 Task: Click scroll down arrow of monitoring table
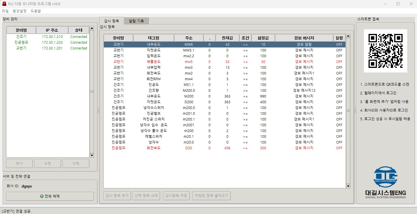click(x=348, y=186)
